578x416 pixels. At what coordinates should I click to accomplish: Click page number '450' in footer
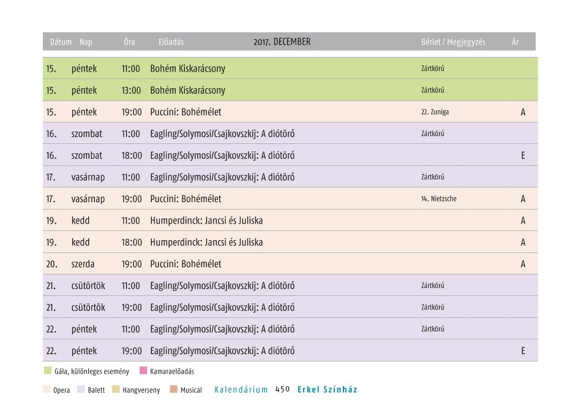282,389
